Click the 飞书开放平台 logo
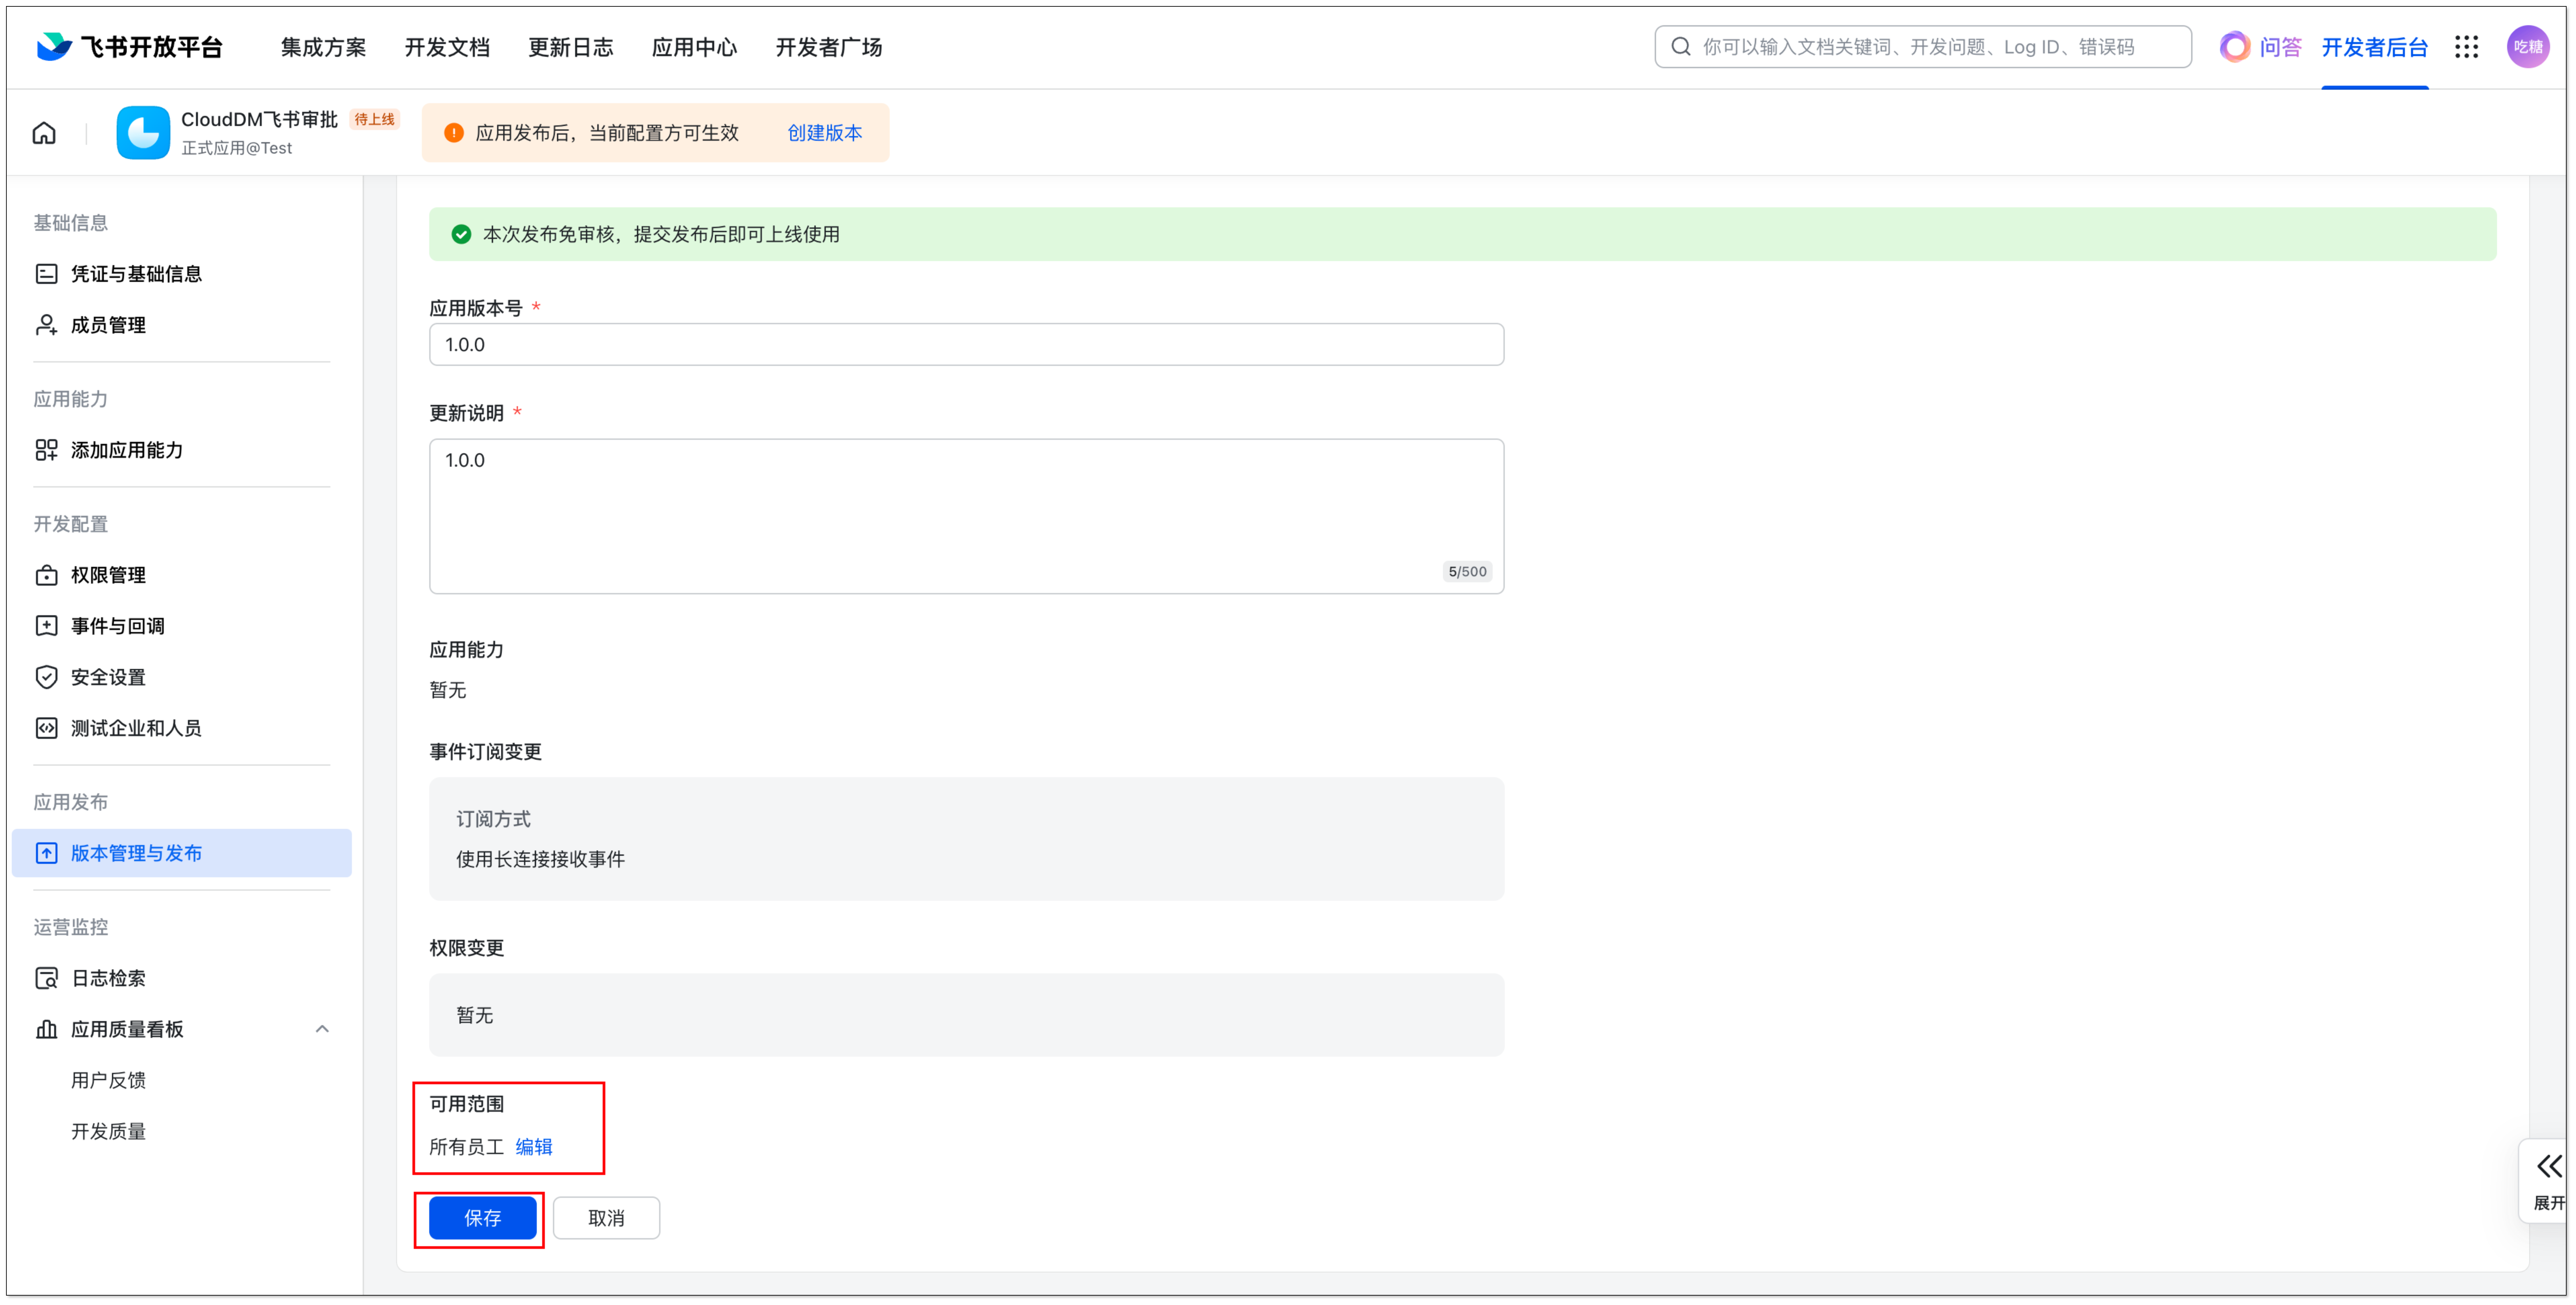This screenshot has height=1305, width=2576. [x=130, y=47]
